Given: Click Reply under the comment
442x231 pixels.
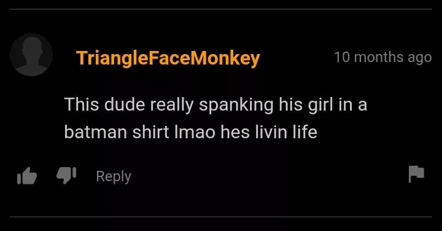Looking at the screenshot, I should tap(114, 176).
